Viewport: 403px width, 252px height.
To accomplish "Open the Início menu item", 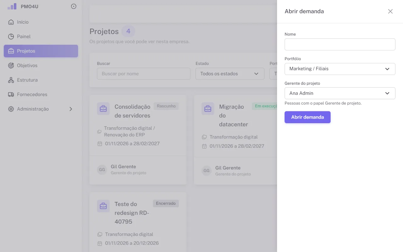I will click(41, 22).
